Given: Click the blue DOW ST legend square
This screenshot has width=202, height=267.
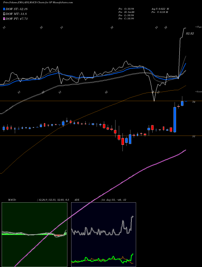Looking at the screenshot, I should pos(4,9).
